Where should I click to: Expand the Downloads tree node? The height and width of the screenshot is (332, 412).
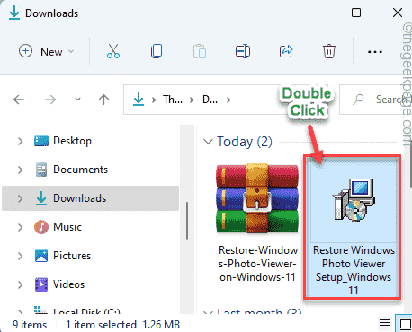click(20, 198)
